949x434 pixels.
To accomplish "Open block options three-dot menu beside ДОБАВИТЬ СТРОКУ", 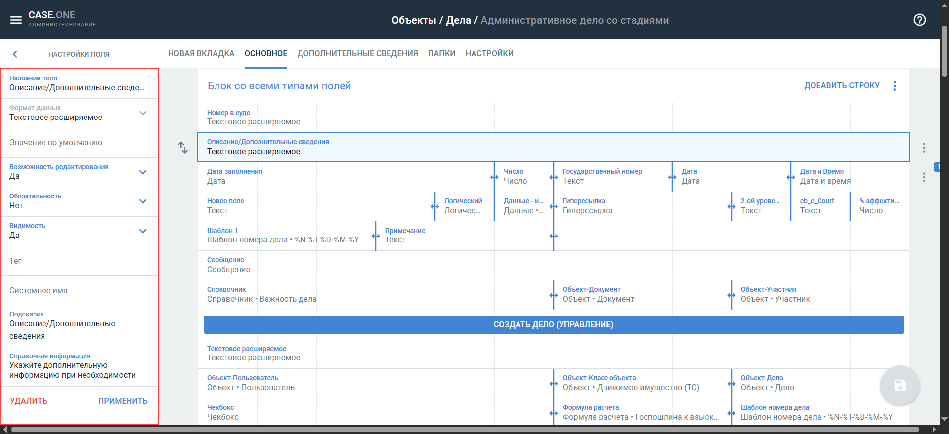I will pos(894,86).
